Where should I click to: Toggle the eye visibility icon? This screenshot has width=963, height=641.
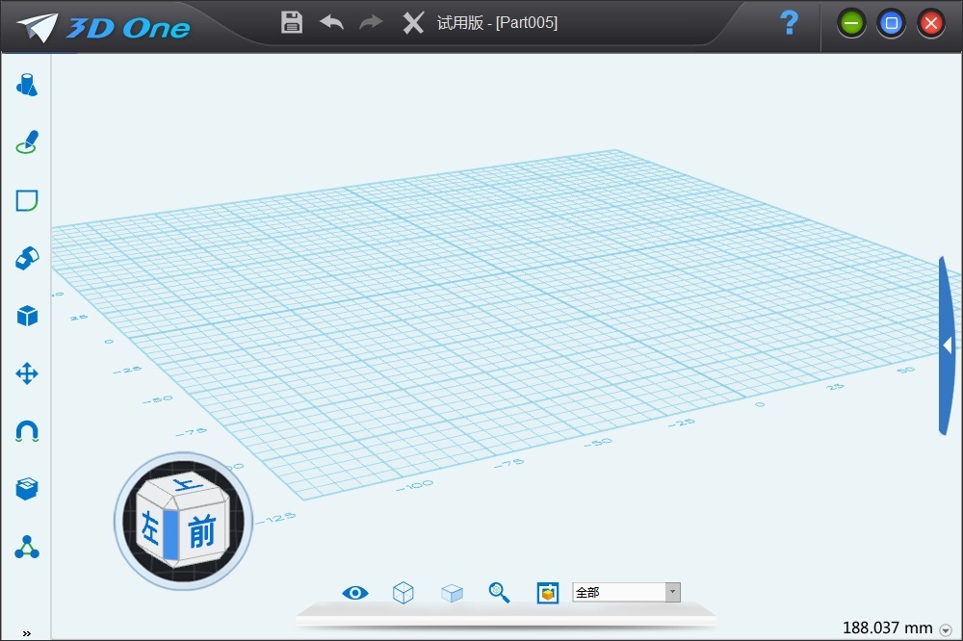(x=355, y=593)
